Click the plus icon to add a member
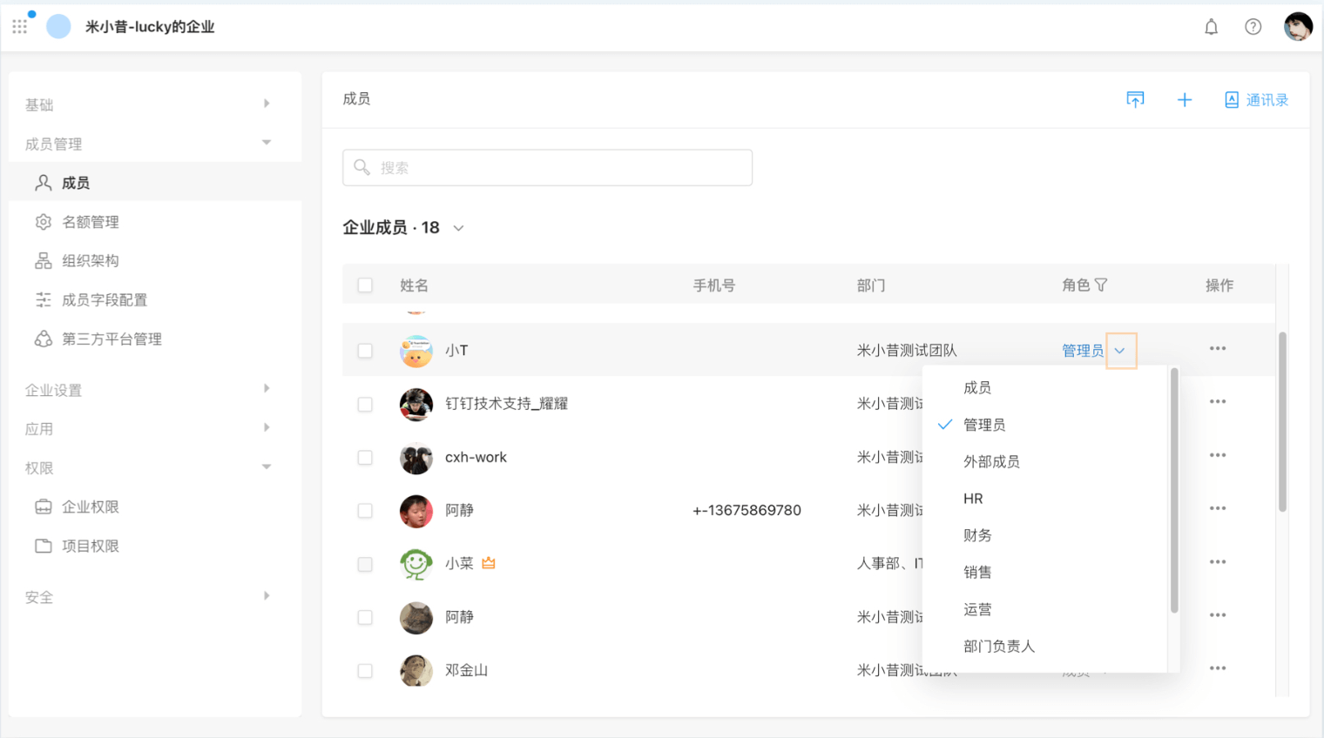The width and height of the screenshot is (1324, 738). [x=1185, y=99]
